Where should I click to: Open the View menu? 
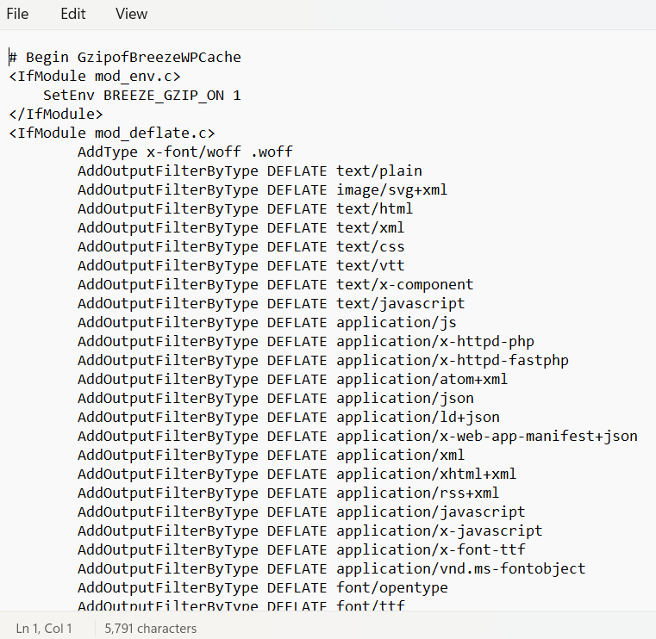(x=131, y=14)
